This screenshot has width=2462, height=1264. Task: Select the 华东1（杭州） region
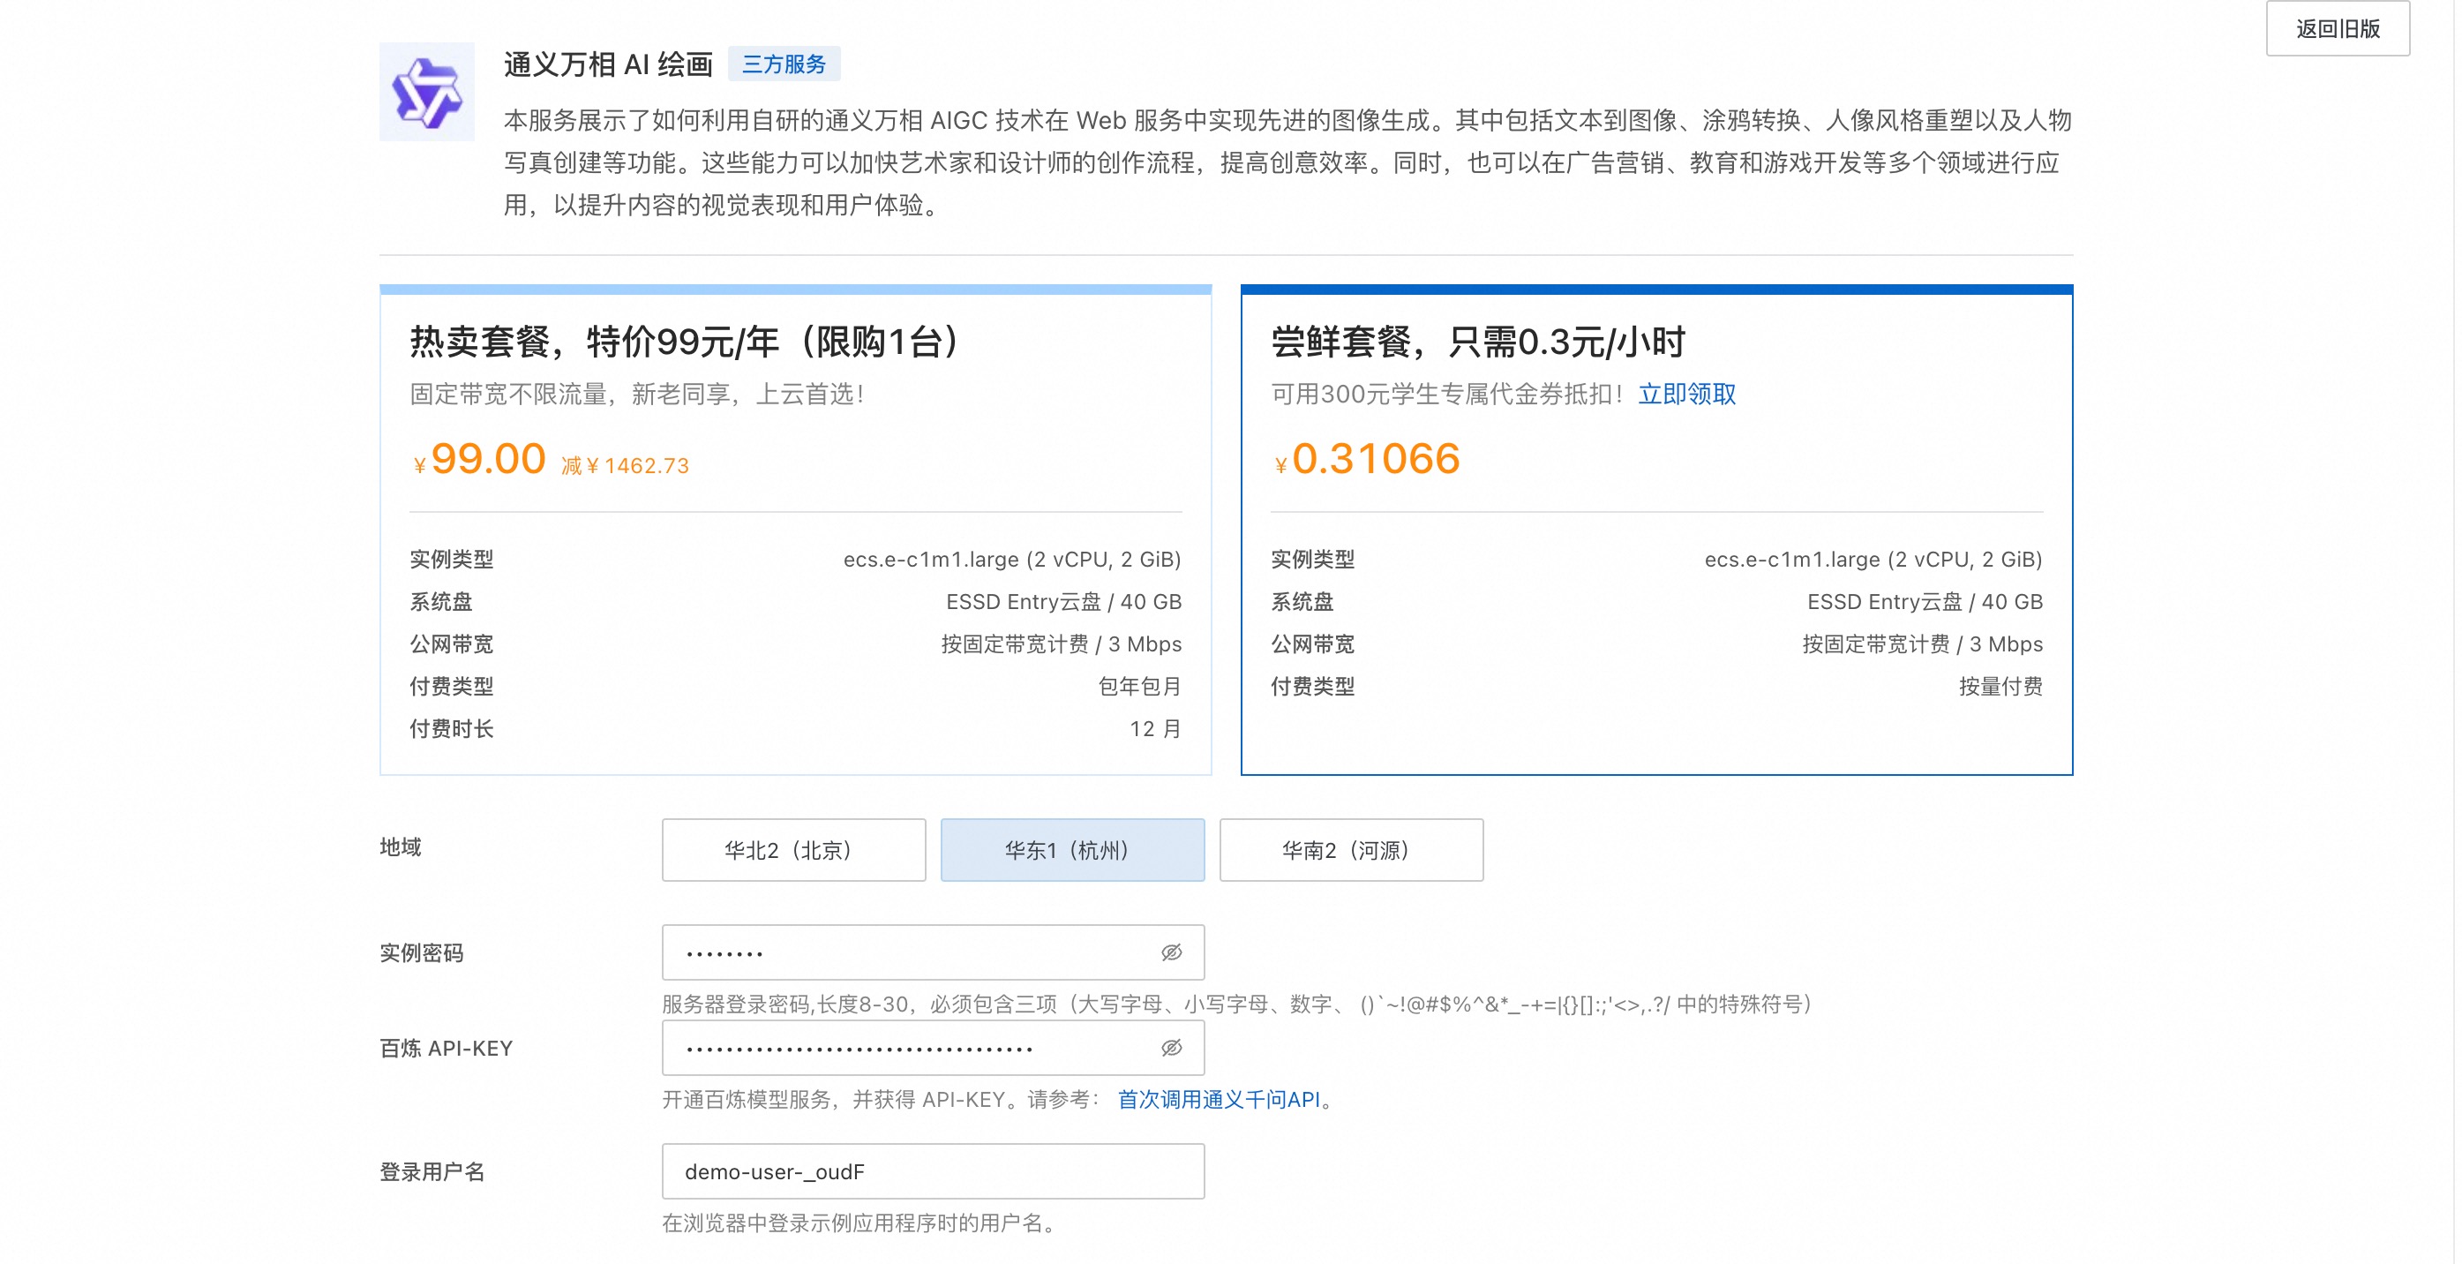coord(1071,850)
